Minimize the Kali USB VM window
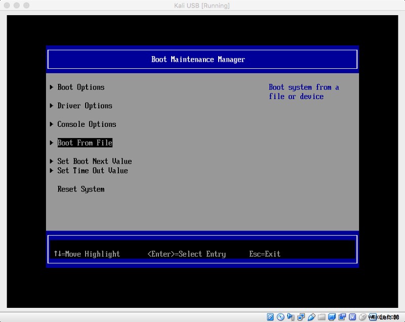The image size is (405, 322). [x=17, y=6]
